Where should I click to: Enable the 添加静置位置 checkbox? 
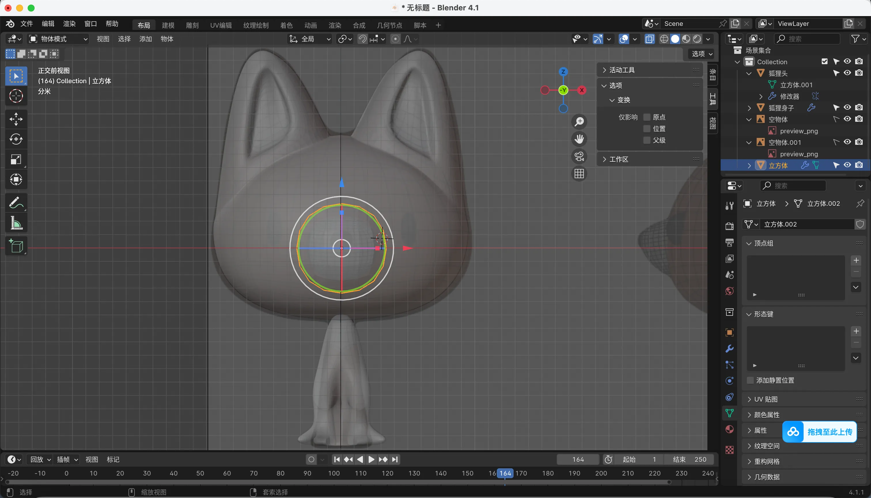click(750, 380)
